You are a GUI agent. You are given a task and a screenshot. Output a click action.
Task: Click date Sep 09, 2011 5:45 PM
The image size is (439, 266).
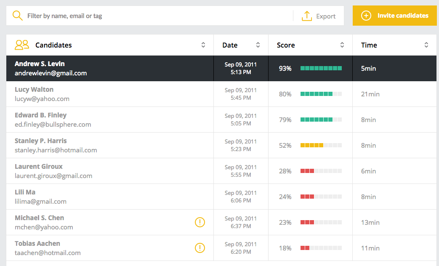[x=241, y=94]
